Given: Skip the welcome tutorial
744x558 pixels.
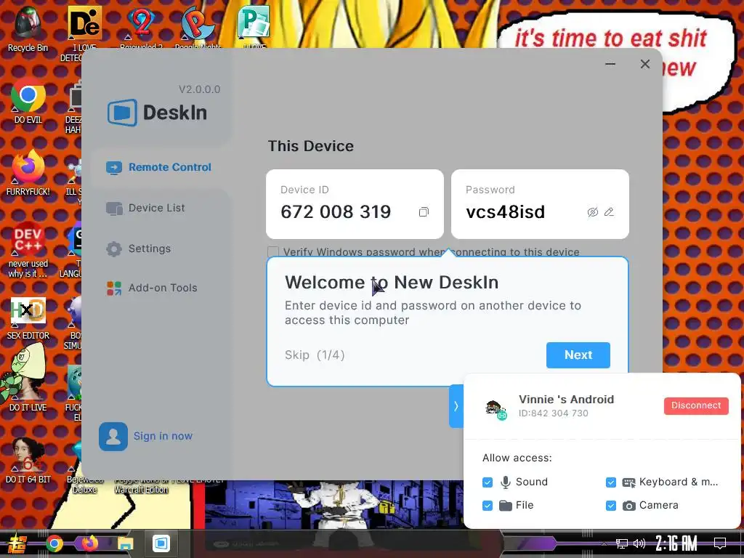Looking at the screenshot, I should [296, 355].
